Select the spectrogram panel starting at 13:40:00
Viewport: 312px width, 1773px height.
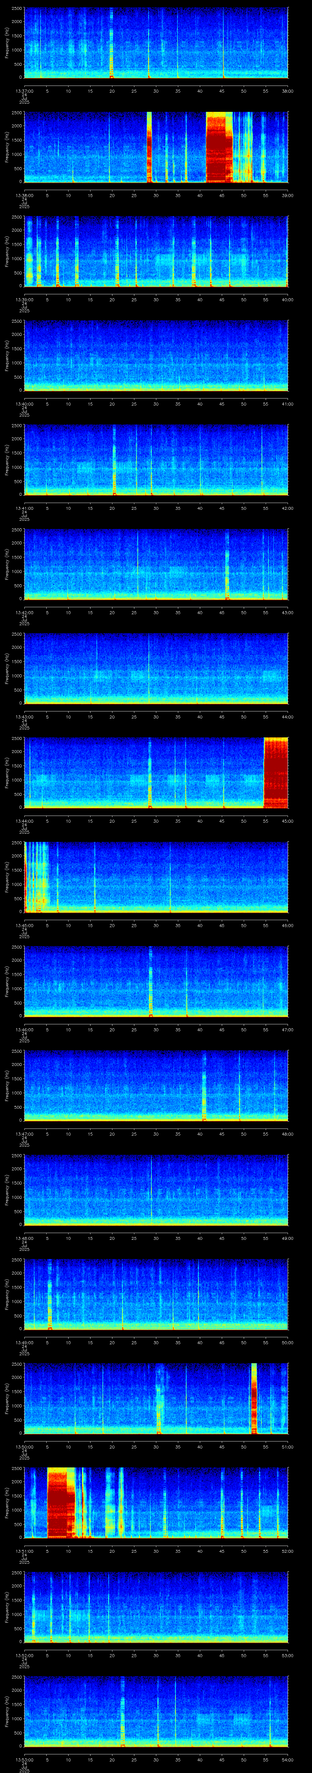tap(156, 356)
